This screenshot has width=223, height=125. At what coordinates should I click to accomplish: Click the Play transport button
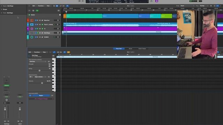[83, 1]
